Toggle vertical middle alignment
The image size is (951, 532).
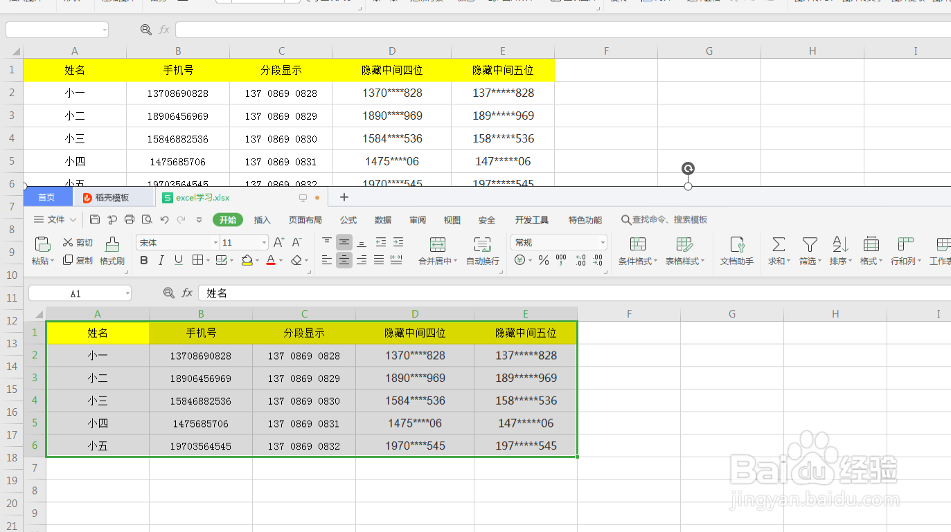tap(344, 242)
